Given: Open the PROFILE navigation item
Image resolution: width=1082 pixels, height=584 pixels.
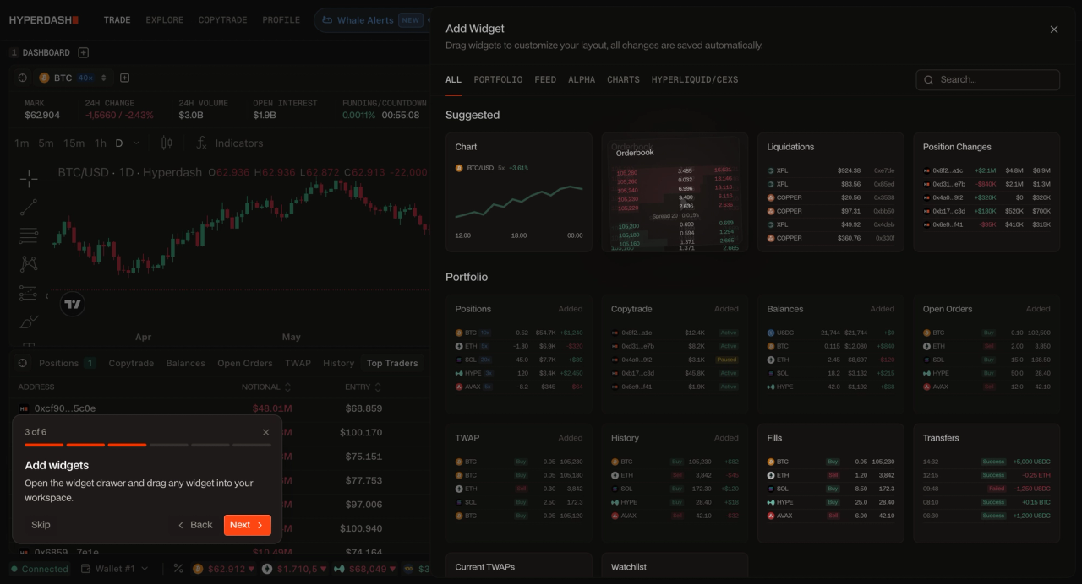Looking at the screenshot, I should tap(281, 19).
